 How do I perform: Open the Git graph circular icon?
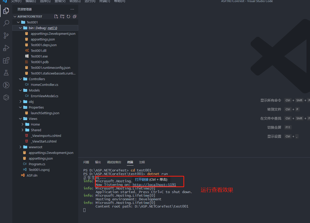click(x=6, y=85)
